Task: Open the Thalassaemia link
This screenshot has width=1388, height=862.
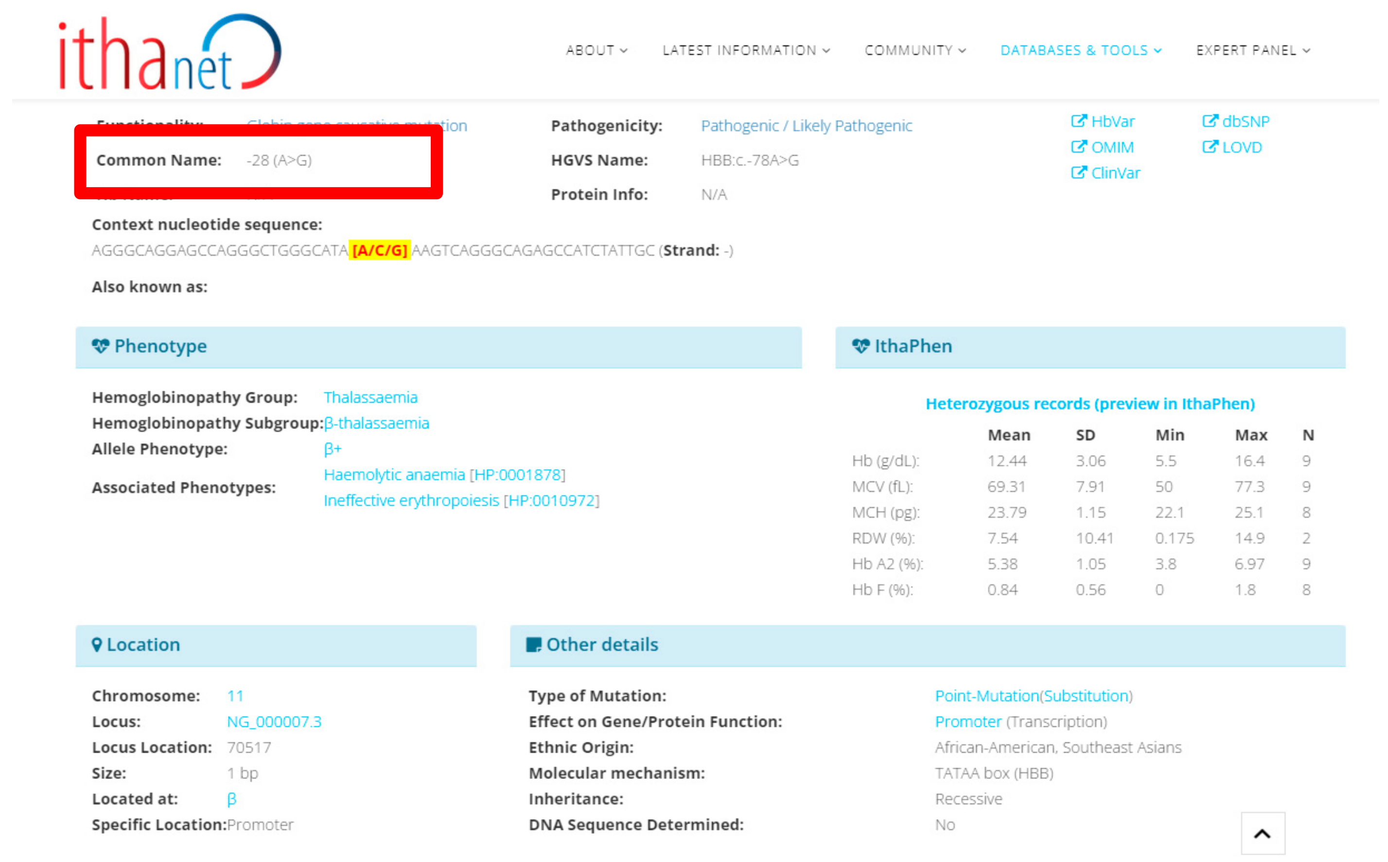Action: click(370, 397)
